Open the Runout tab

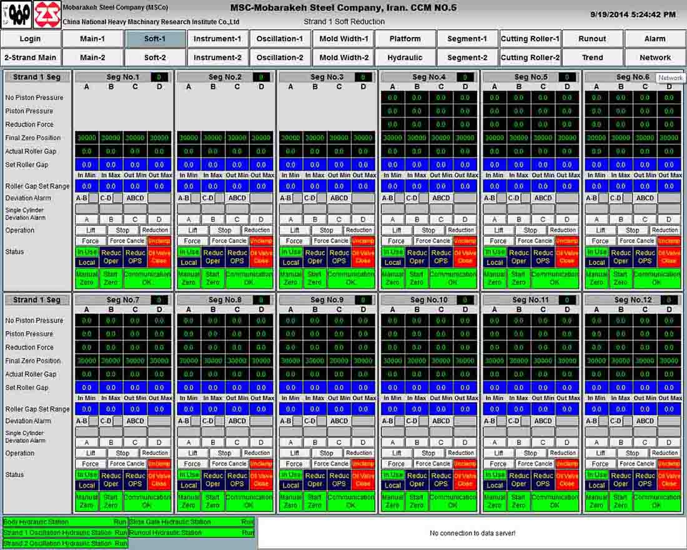[592, 39]
